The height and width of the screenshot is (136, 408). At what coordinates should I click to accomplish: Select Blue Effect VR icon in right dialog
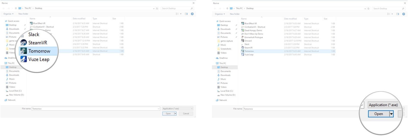[x=243, y=23]
